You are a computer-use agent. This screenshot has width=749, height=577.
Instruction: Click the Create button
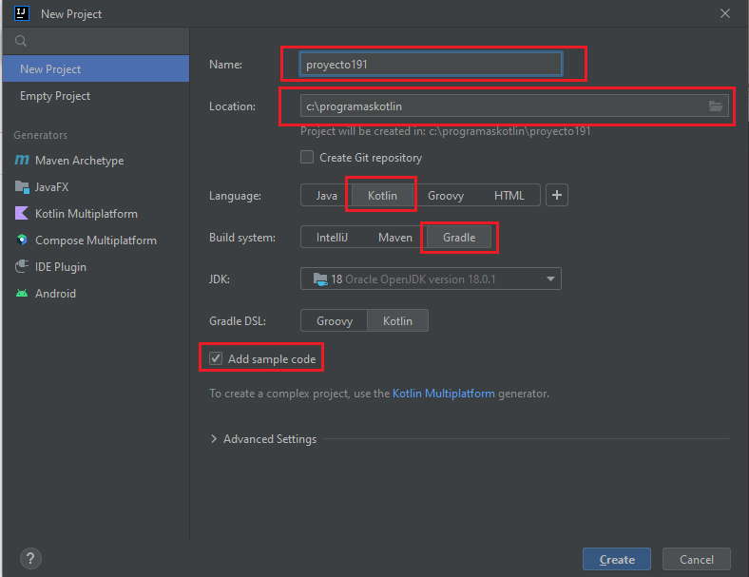point(617,559)
